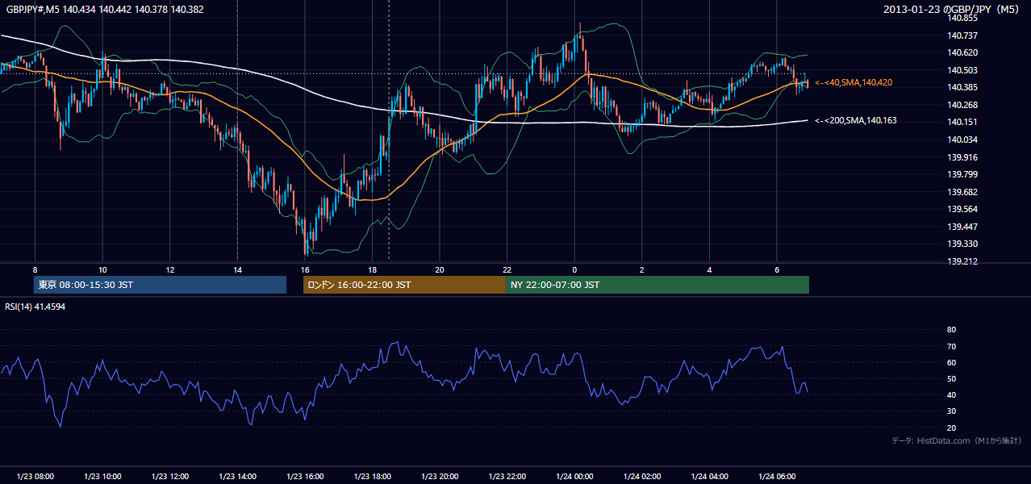Click price axis value 139.564
1031x484 pixels.
[962, 209]
